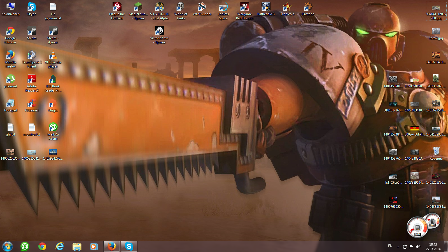Open the Корзина recycle bin
Viewport: 448px width, 252px height.
436,153
